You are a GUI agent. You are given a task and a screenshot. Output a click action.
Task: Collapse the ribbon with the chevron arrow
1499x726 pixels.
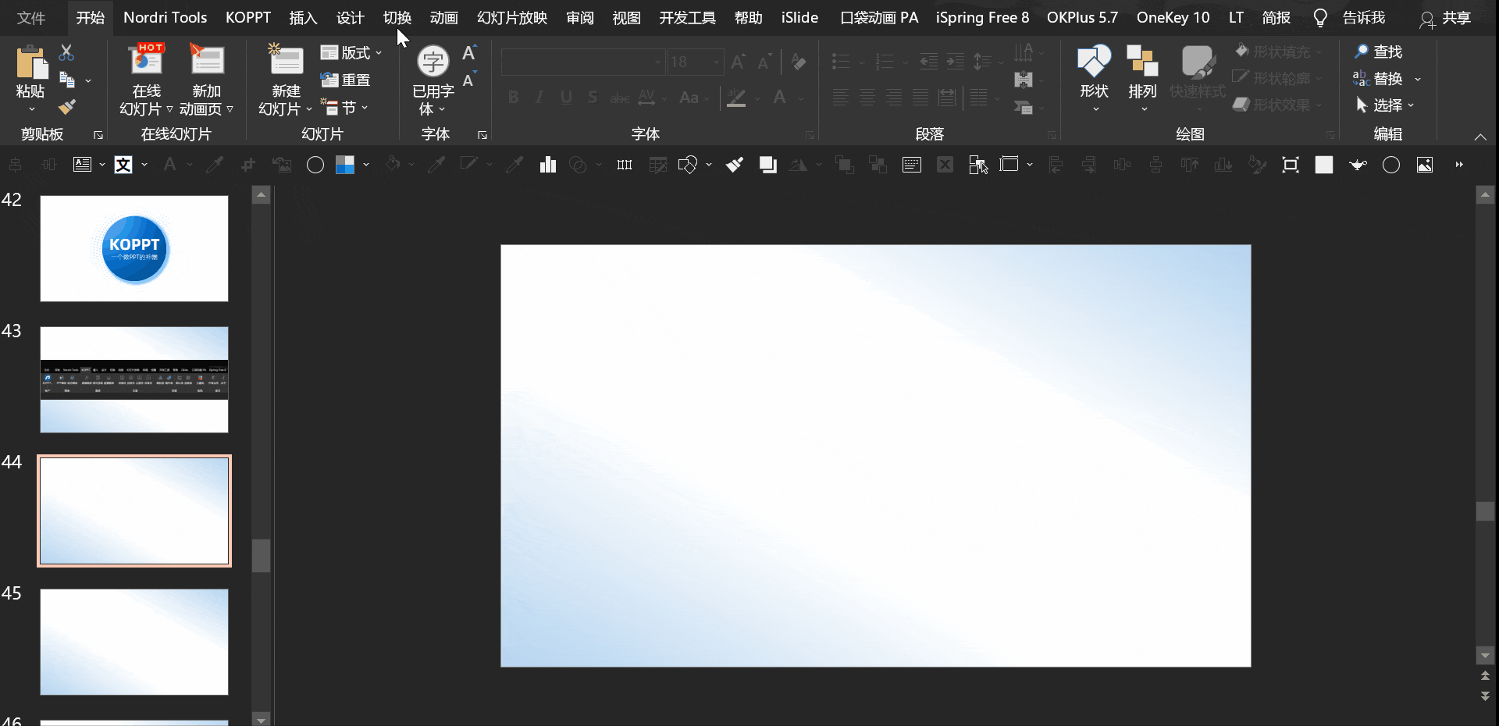1480,137
